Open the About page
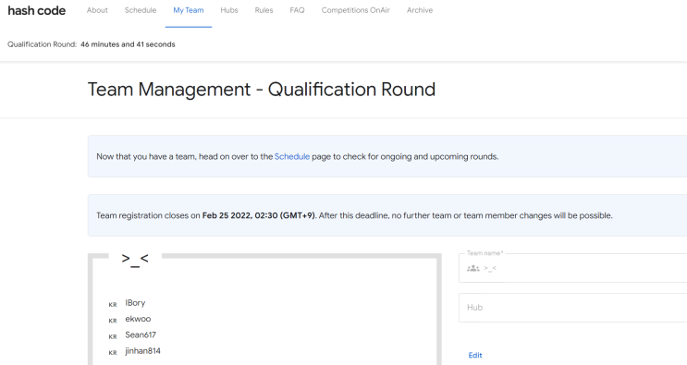 pos(97,10)
